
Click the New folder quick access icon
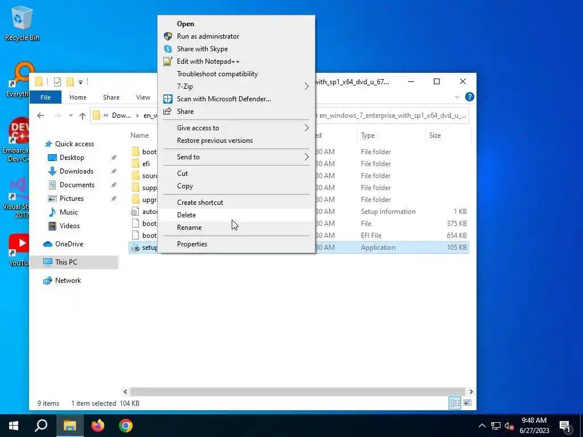point(70,81)
